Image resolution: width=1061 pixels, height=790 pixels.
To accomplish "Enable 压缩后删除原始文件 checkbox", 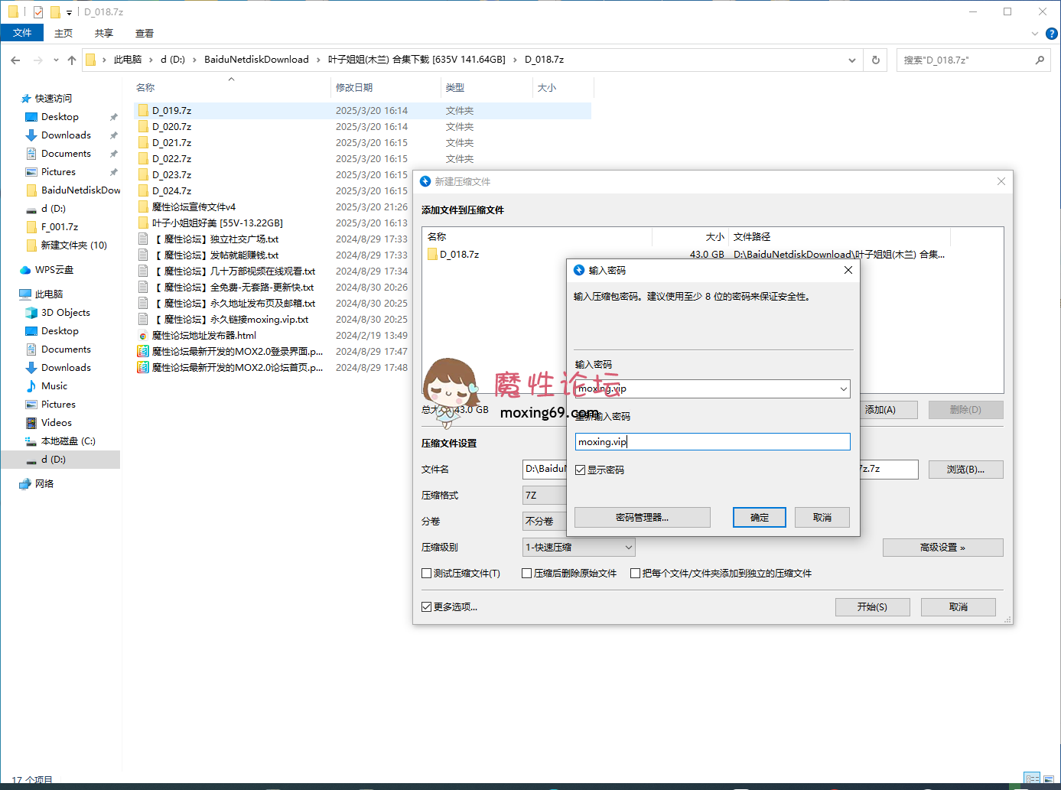I will 527,574.
